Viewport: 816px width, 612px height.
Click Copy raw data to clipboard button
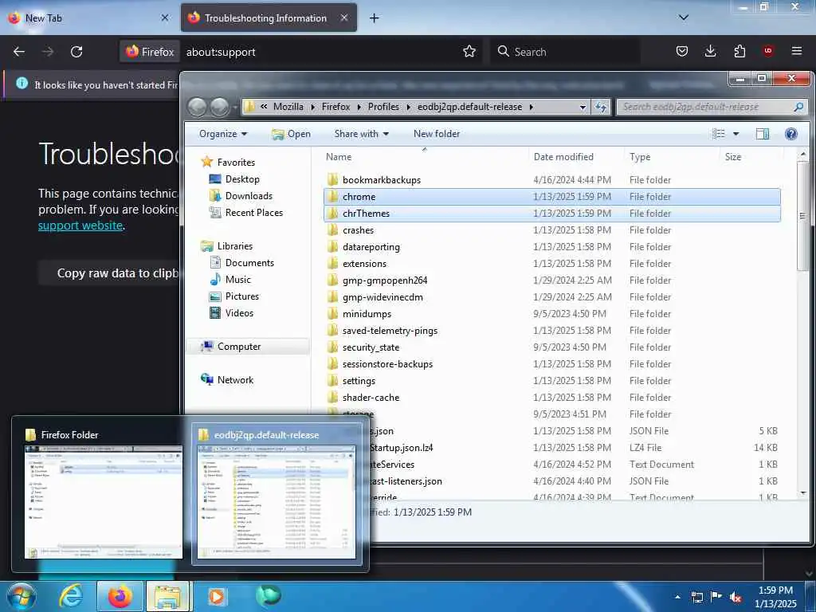118,273
